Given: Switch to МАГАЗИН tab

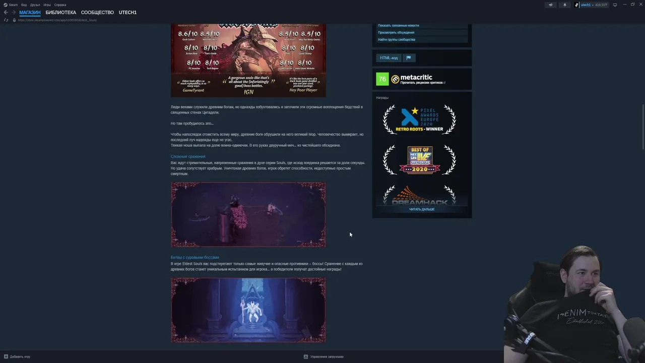Looking at the screenshot, I should tap(30, 12).
